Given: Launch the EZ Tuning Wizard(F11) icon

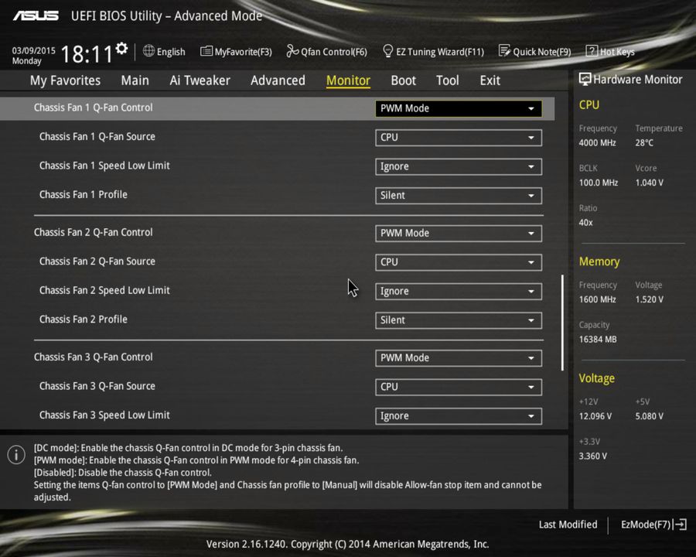Looking at the screenshot, I should tap(387, 51).
